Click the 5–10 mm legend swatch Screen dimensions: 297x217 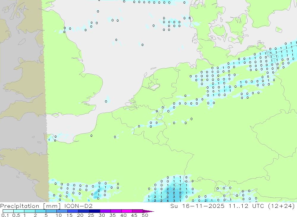coord(51,211)
